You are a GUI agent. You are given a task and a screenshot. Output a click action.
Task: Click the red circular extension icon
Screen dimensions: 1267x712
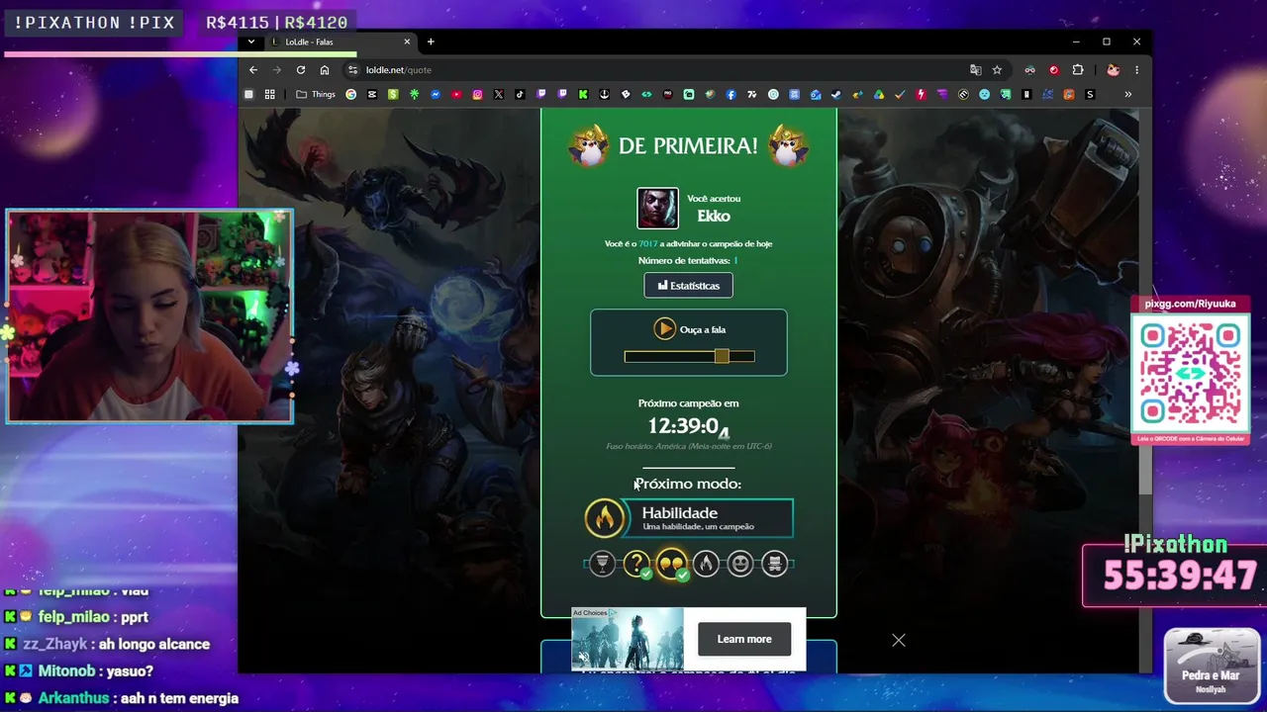(1053, 70)
